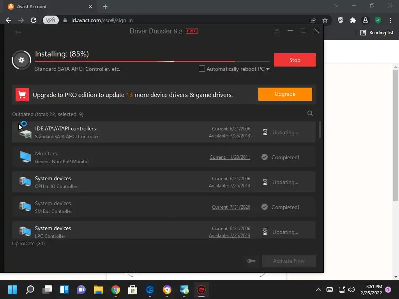Expand the Automatically reboot PC dropdown arrow
Image resolution: width=399 pixels, height=299 pixels.
point(268,69)
